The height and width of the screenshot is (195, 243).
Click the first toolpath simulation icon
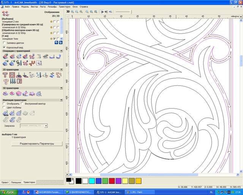click(x=5, y=113)
